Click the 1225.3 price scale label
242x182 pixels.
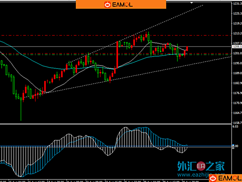click(x=237, y=14)
